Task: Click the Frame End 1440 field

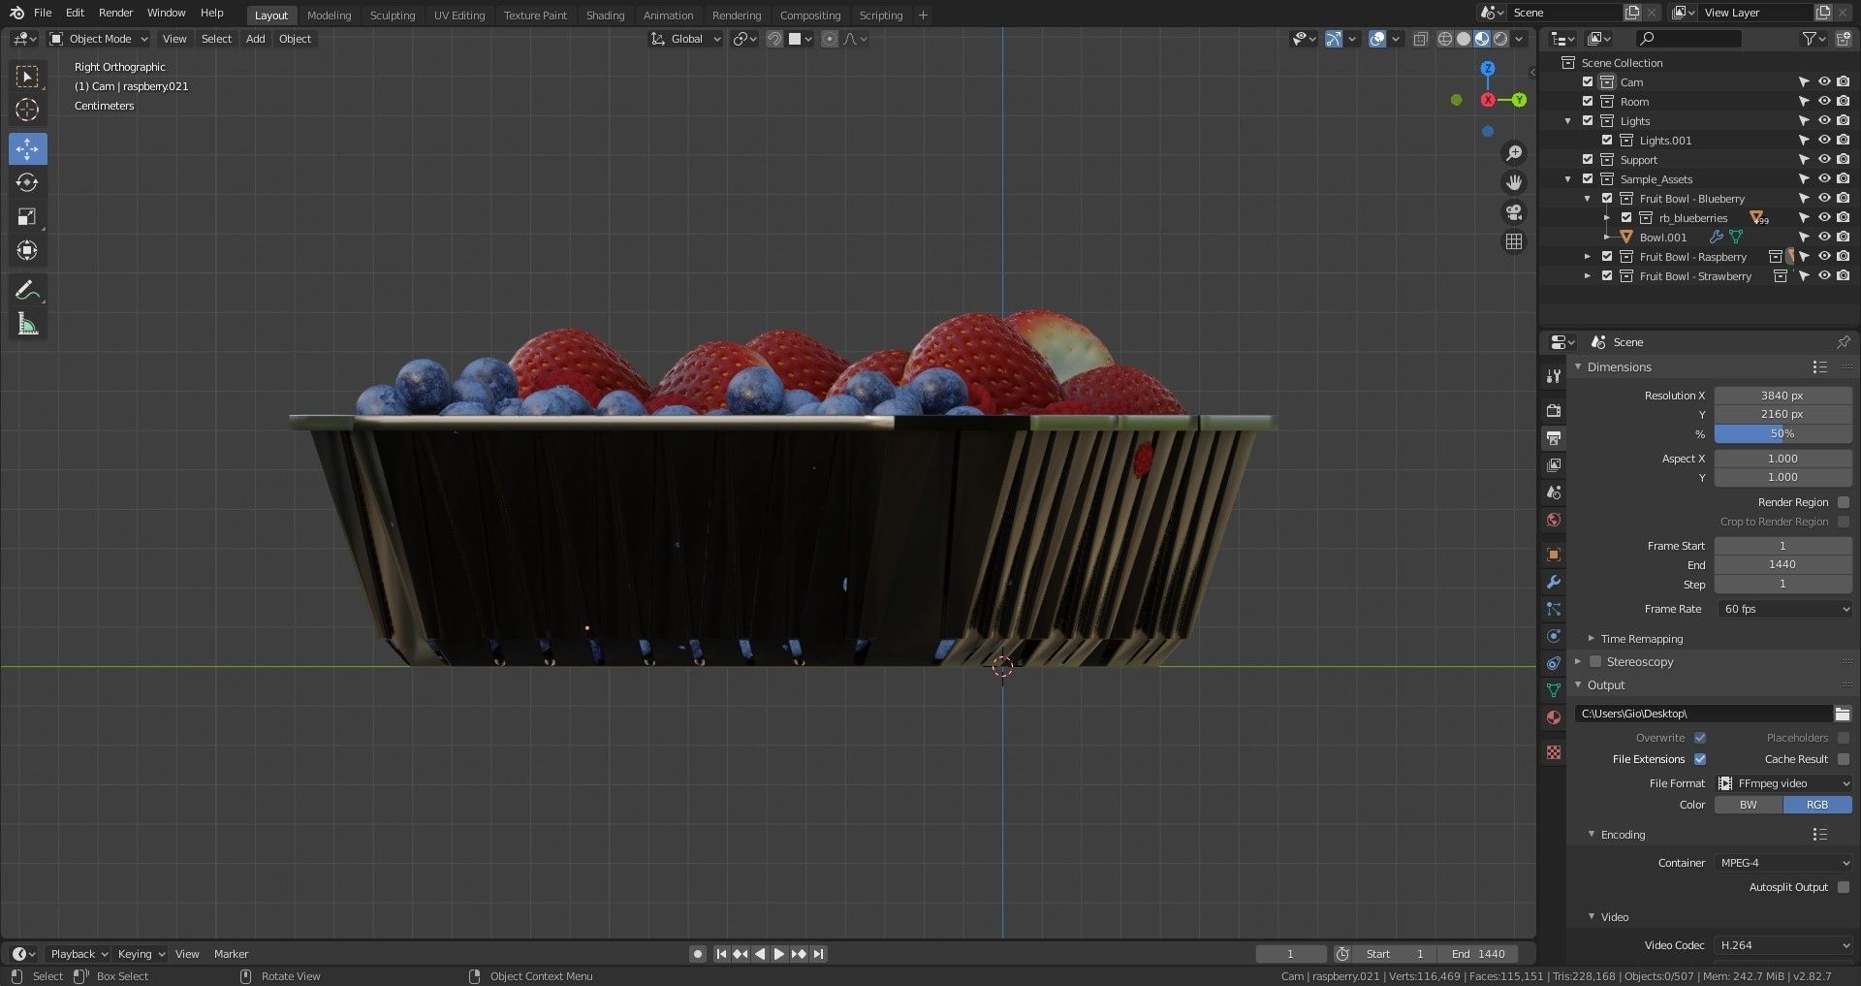Action: [x=1783, y=564]
